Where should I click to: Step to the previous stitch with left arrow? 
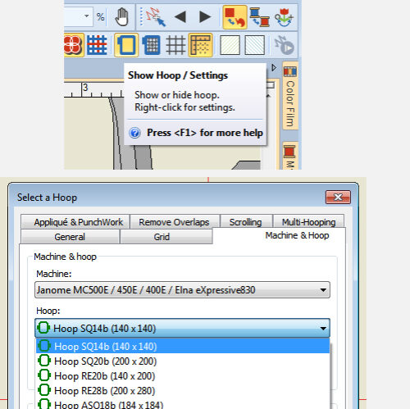(x=180, y=17)
